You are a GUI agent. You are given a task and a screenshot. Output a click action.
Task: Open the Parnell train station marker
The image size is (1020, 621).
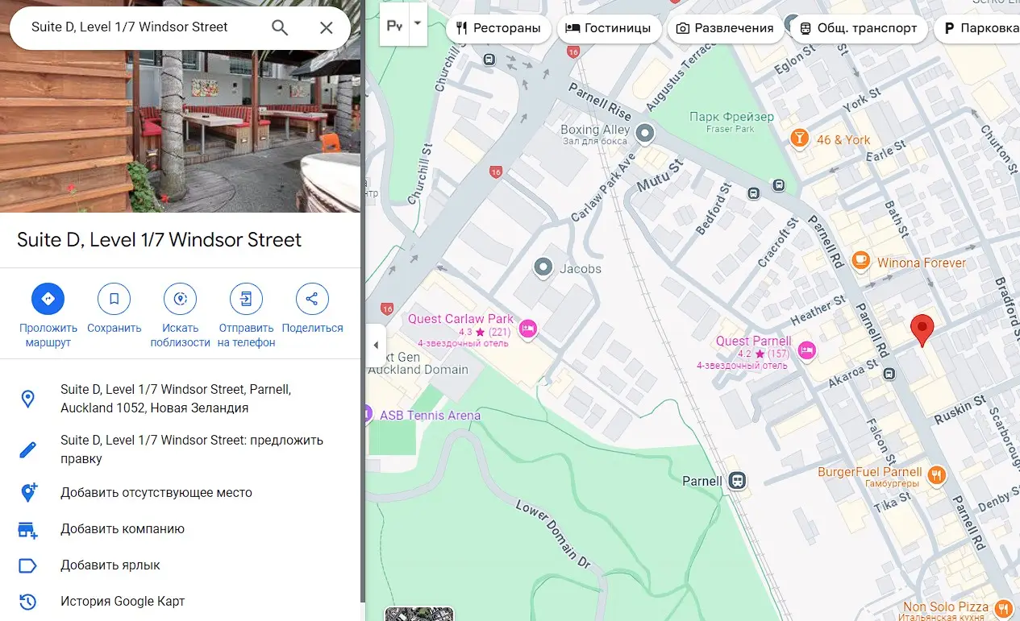point(736,481)
